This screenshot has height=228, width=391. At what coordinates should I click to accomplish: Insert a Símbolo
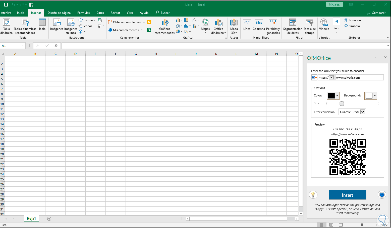352,26
